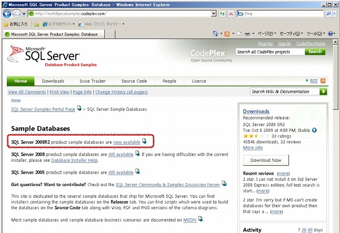Click the SQL Server logo image
This screenshot has height=233, width=340.
52,56
